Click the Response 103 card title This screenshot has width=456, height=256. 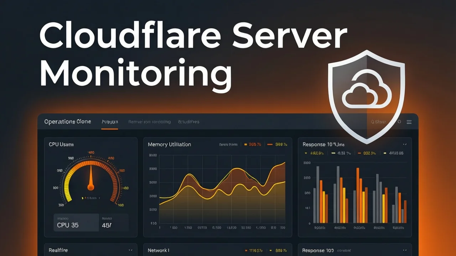(318, 250)
